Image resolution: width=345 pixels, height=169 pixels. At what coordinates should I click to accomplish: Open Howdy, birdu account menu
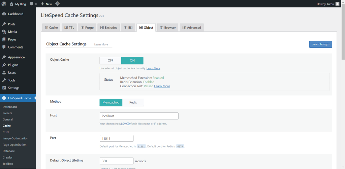328,4
